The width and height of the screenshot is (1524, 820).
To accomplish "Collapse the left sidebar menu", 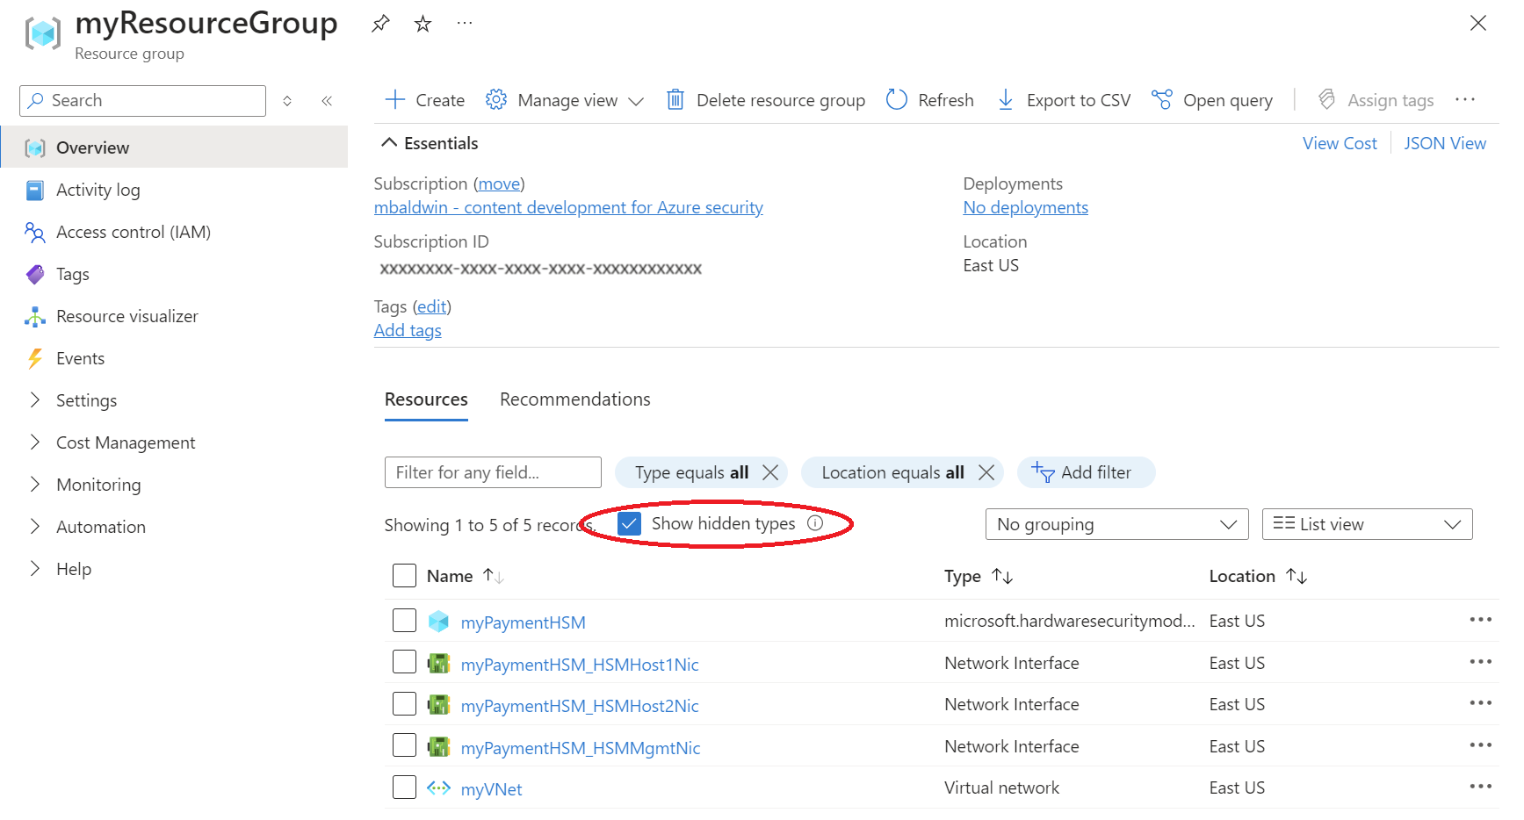I will 327,101.
